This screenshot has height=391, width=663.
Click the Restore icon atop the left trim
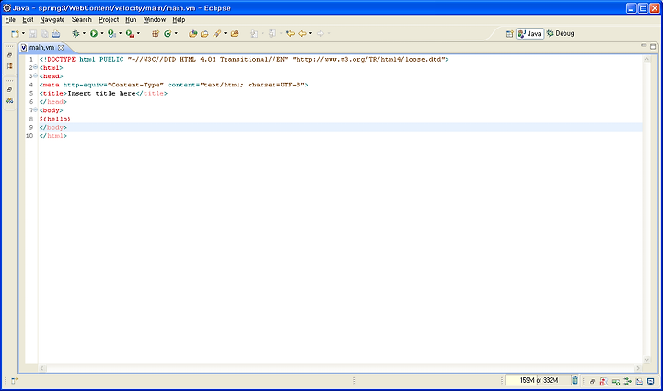point(9,55)
